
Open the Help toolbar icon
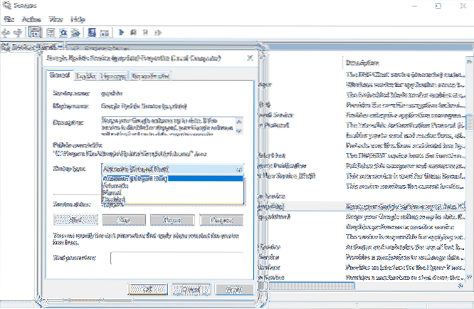[x=92, y=32]
